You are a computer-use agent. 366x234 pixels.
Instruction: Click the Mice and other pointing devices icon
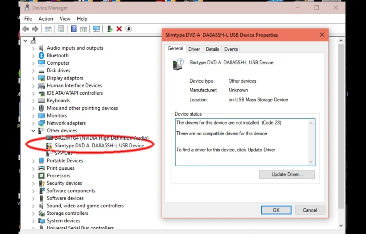pos(41,108)
